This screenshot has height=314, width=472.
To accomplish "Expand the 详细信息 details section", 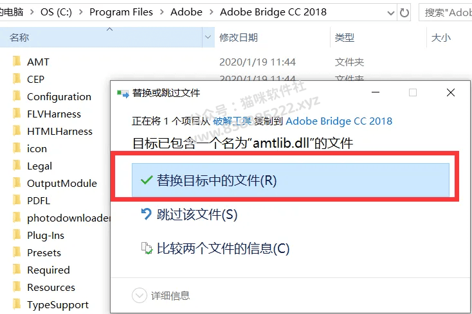I will [140, 295].
